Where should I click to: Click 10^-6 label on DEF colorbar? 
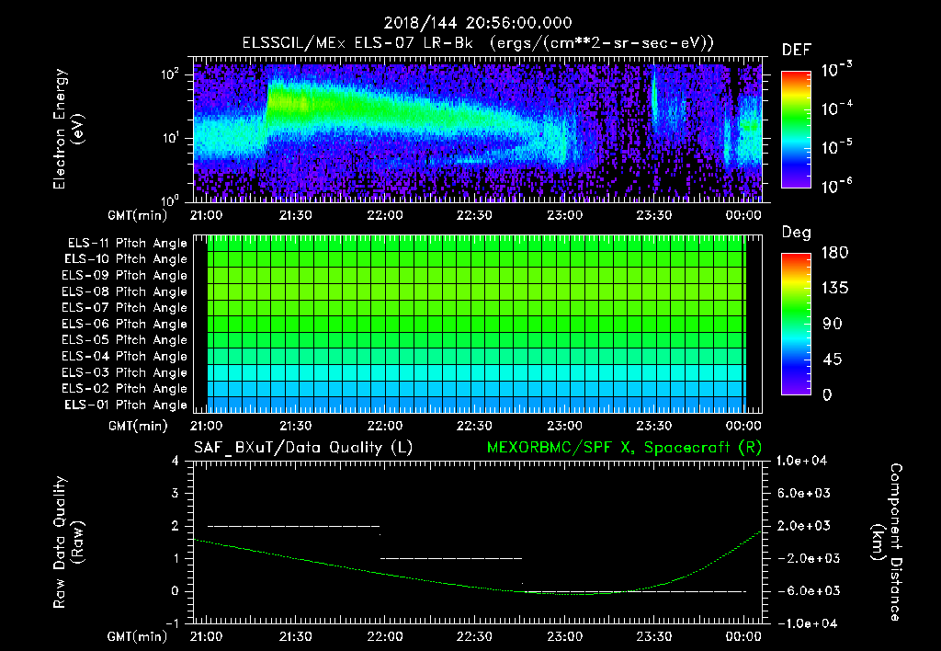(x=836, y=186)
